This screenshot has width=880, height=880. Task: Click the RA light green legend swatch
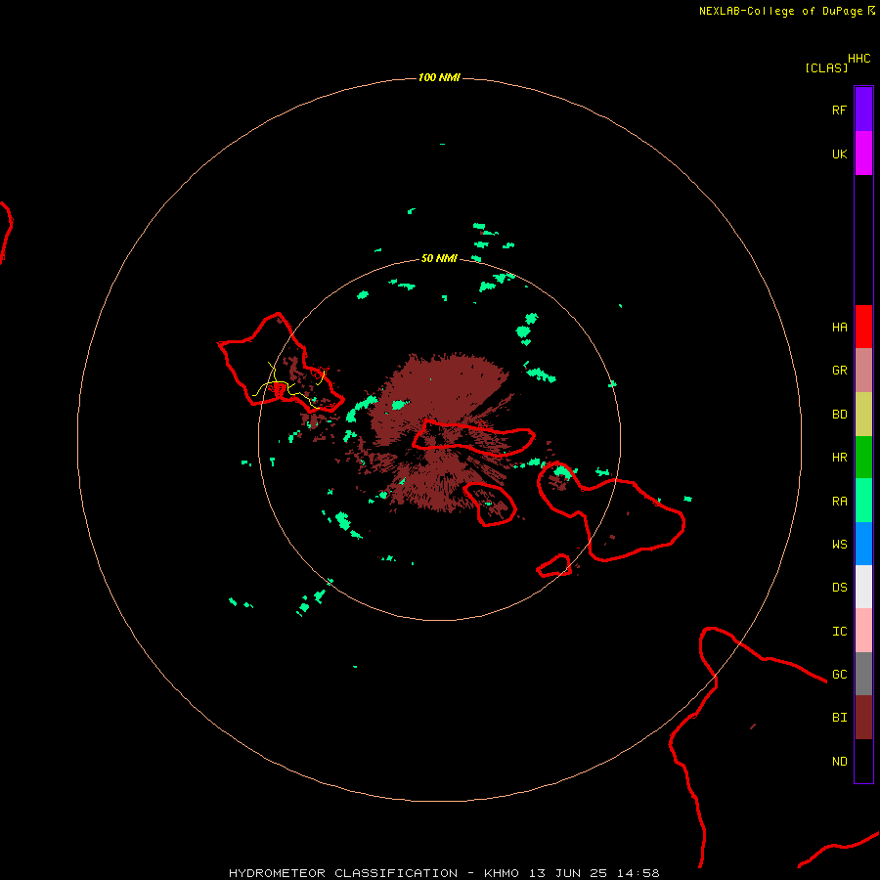pyautogui.click(x=863, y=501)
